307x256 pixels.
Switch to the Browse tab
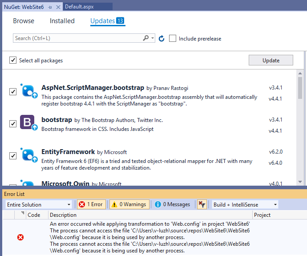(x=24, y=21)
